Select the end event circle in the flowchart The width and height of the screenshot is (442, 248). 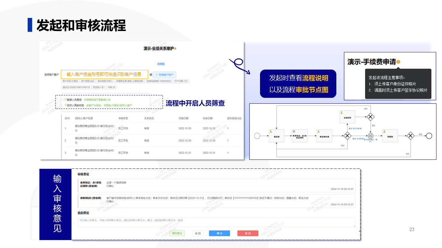pos(429,136)
